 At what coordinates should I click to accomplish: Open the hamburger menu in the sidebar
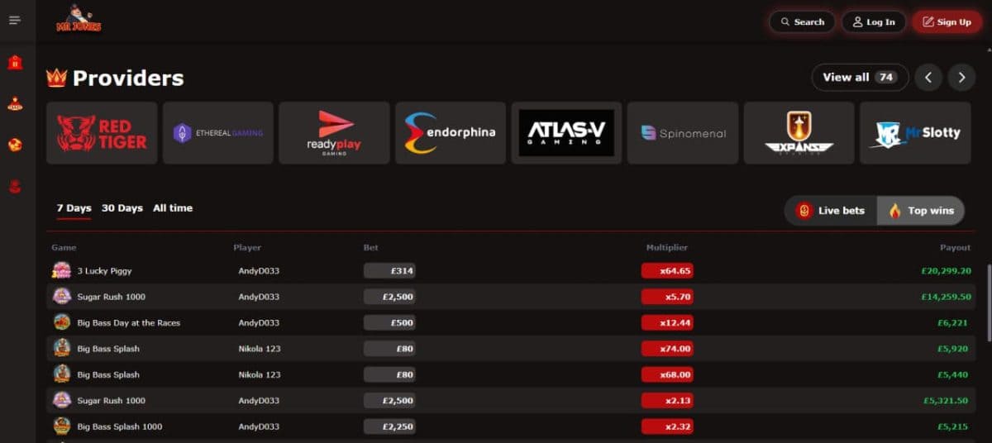tap(15, 20)
